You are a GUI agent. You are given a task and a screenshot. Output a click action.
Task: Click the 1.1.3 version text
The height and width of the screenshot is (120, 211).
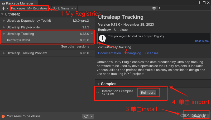(86, 27)
